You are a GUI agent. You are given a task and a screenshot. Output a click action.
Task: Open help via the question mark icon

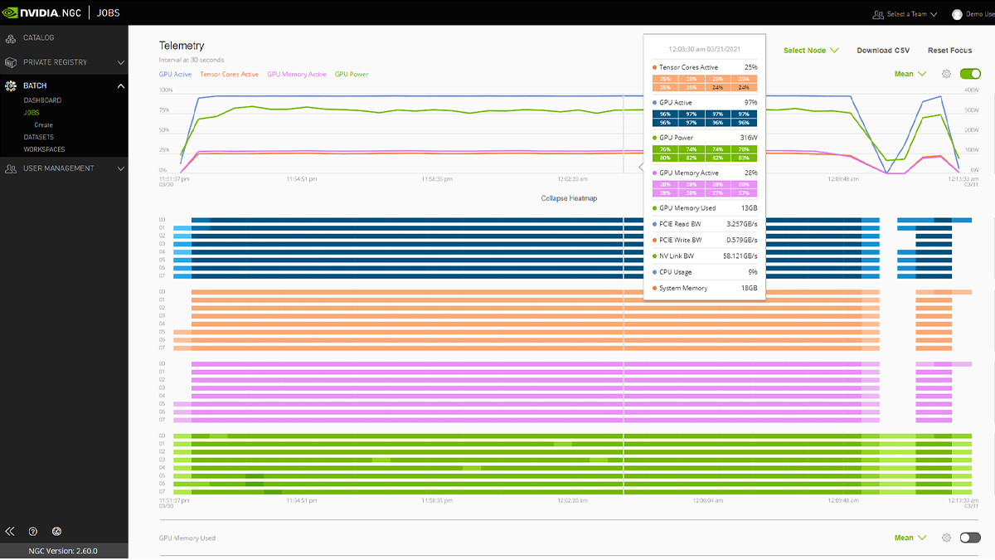pyautogui.click(x=33, y=531)
